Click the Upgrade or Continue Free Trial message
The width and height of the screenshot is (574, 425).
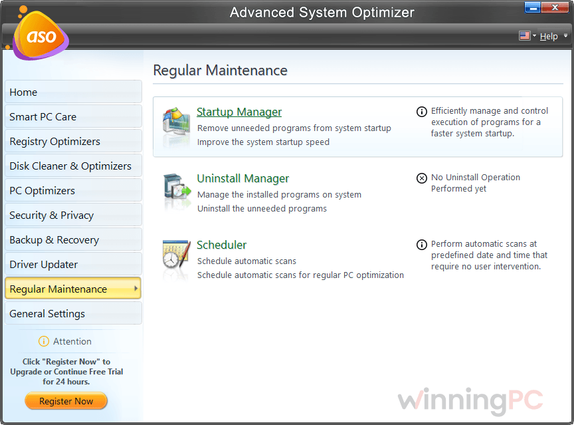(66, 372)
